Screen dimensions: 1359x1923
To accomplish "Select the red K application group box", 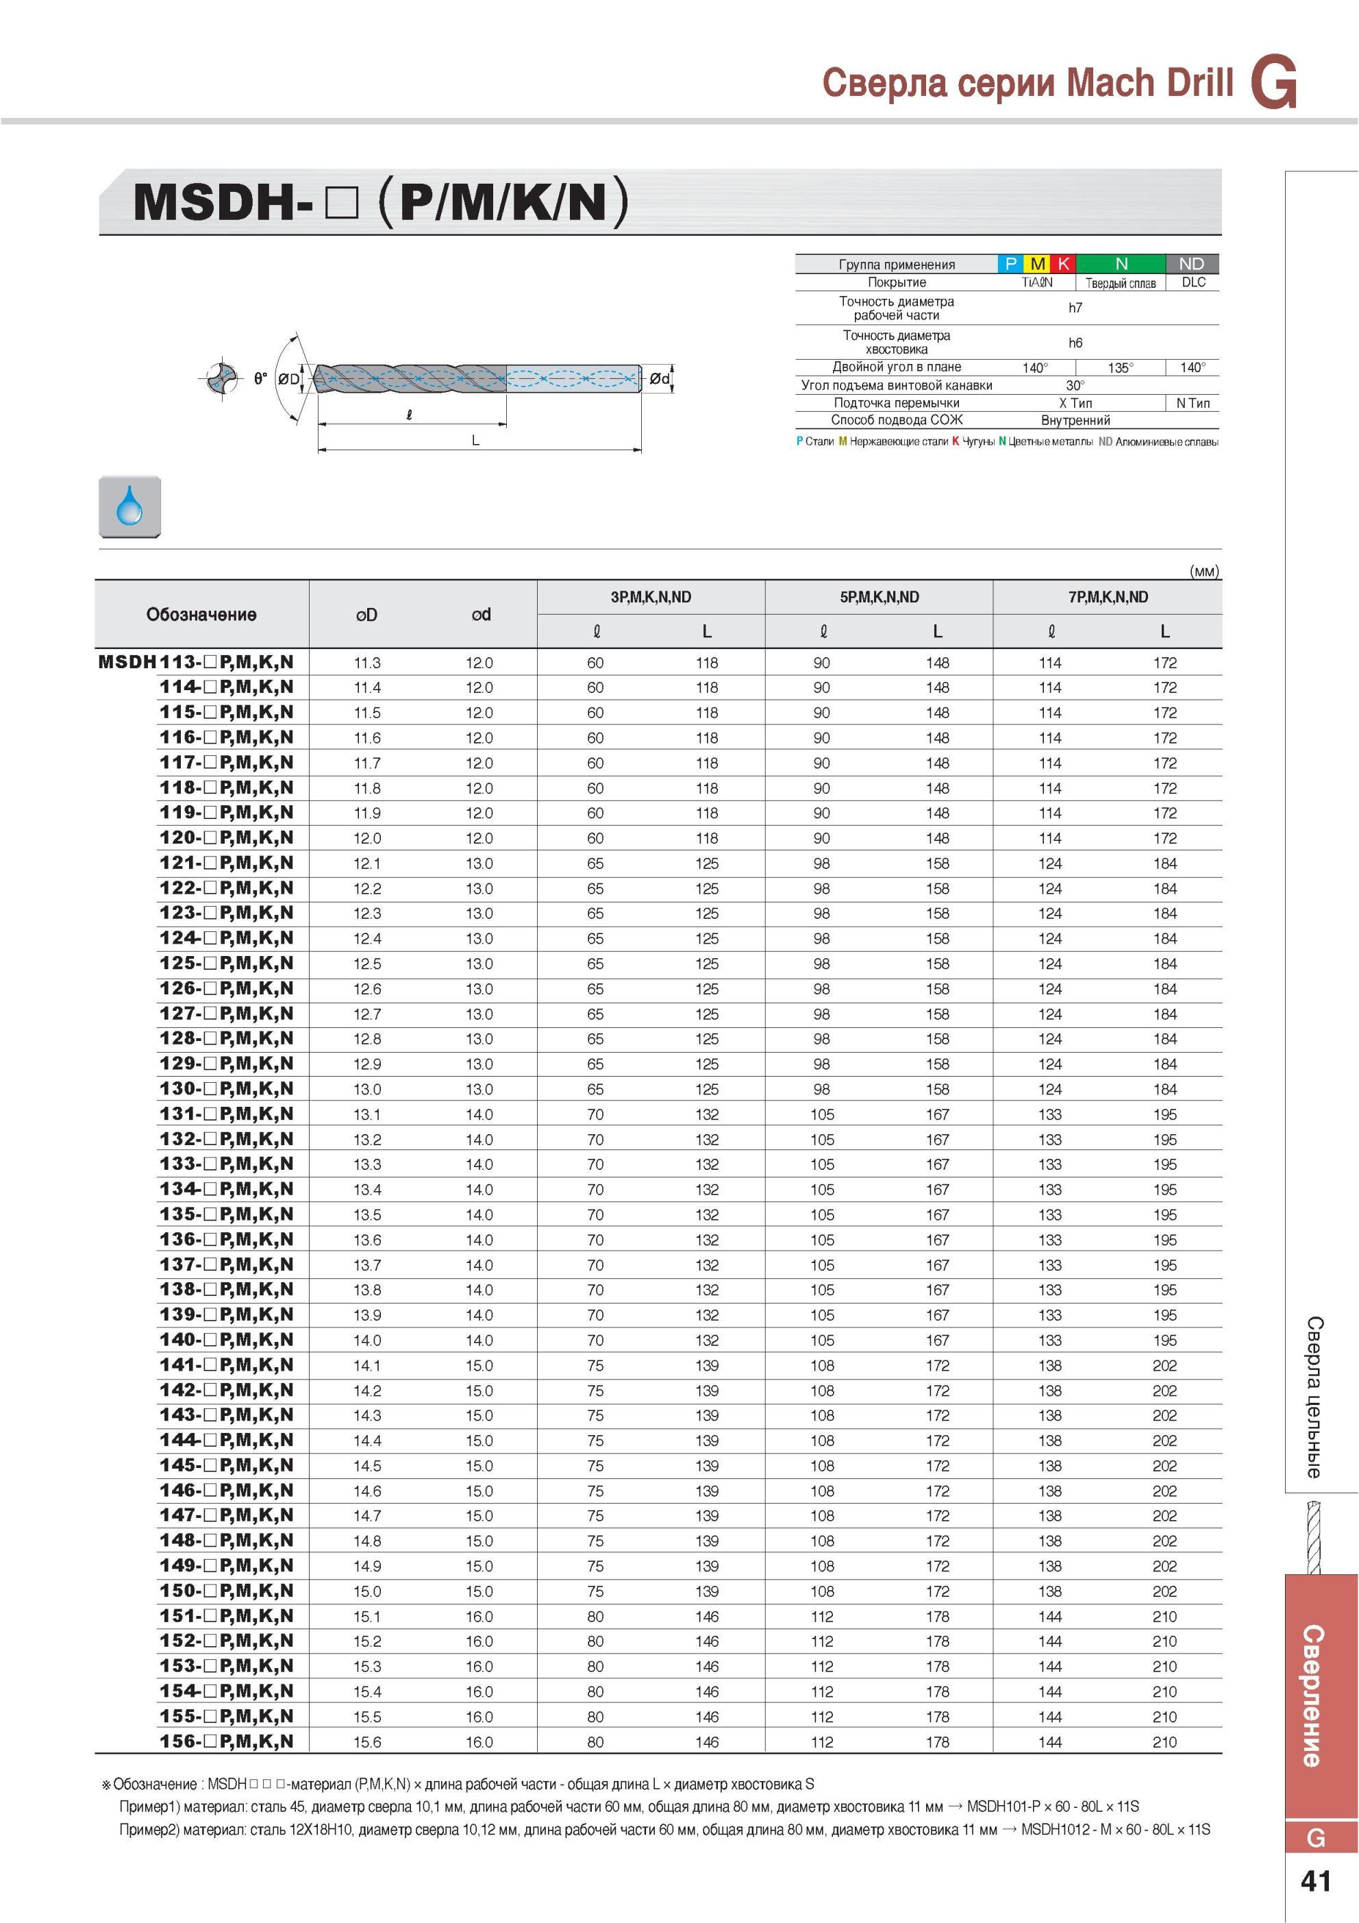I will tap(1063, 264).
